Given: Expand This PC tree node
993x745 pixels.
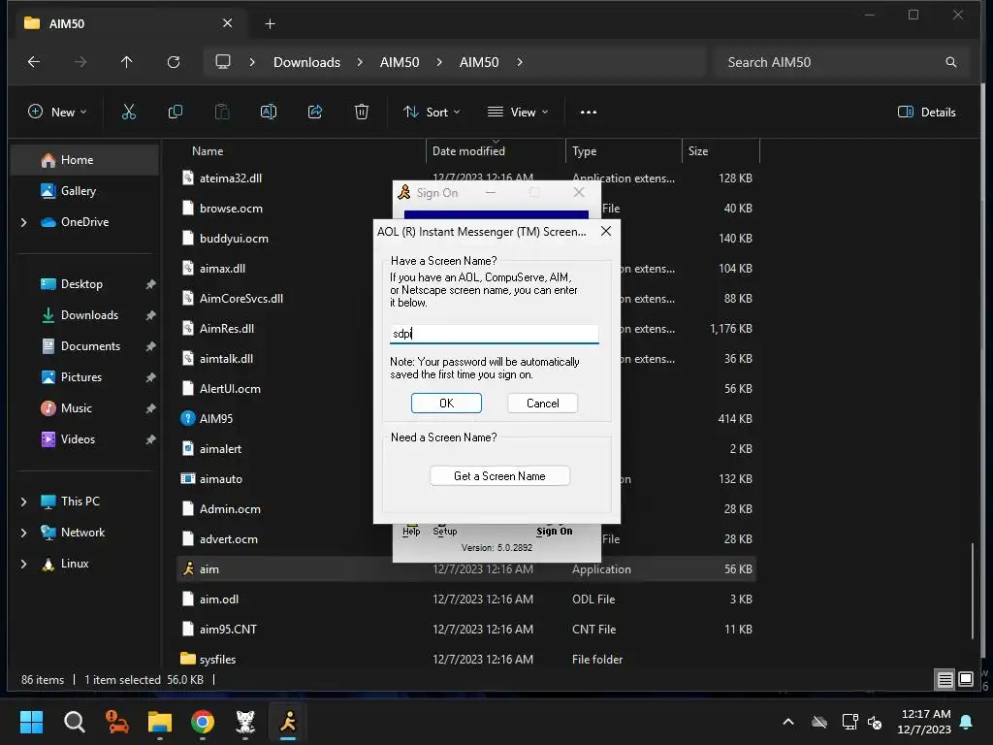Looking at the screenshot, I should tap(24, 502).
